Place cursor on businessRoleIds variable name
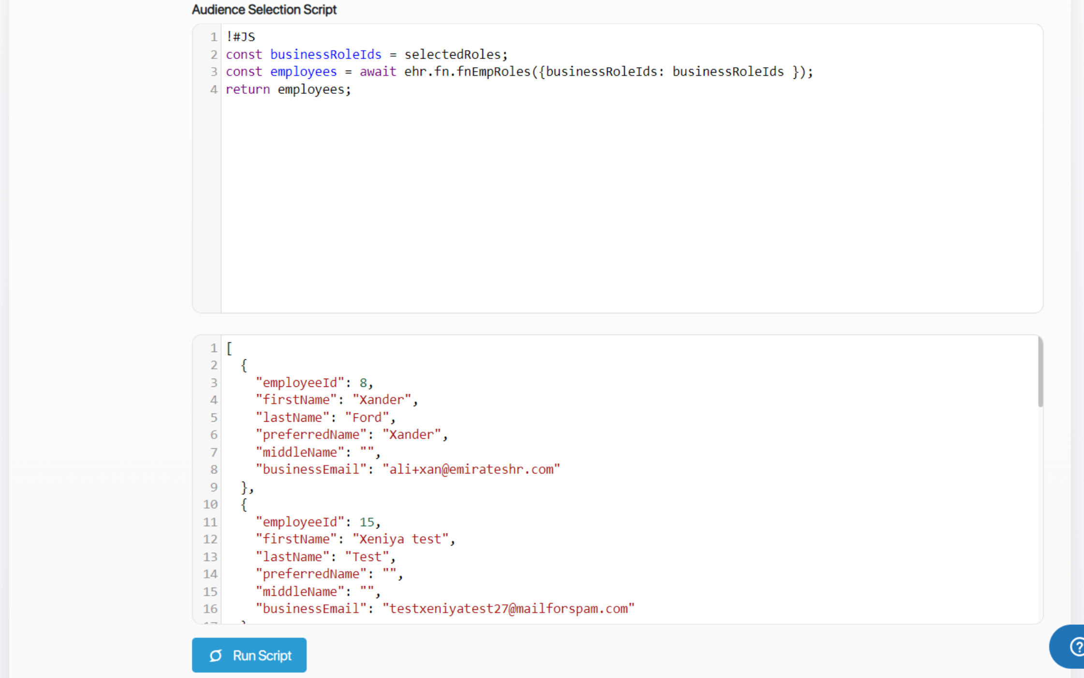Viewport: 1084px width, 678px height. click(x=325, y=55)
